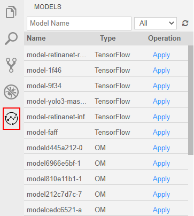The image size is (194, 216).
Task: Click the Model Name search field
Action: (79, 24)
